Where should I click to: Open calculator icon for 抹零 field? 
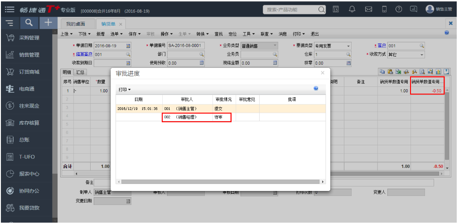tap(348, 63)
